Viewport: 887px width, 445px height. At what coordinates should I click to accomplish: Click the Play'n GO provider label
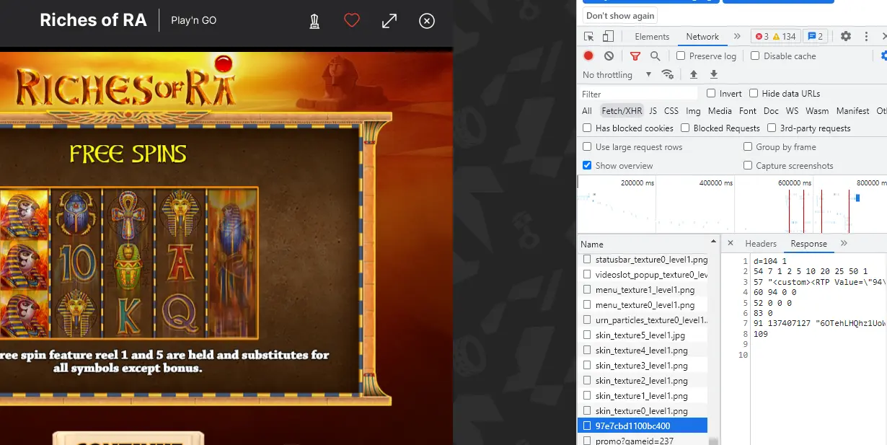193,20
